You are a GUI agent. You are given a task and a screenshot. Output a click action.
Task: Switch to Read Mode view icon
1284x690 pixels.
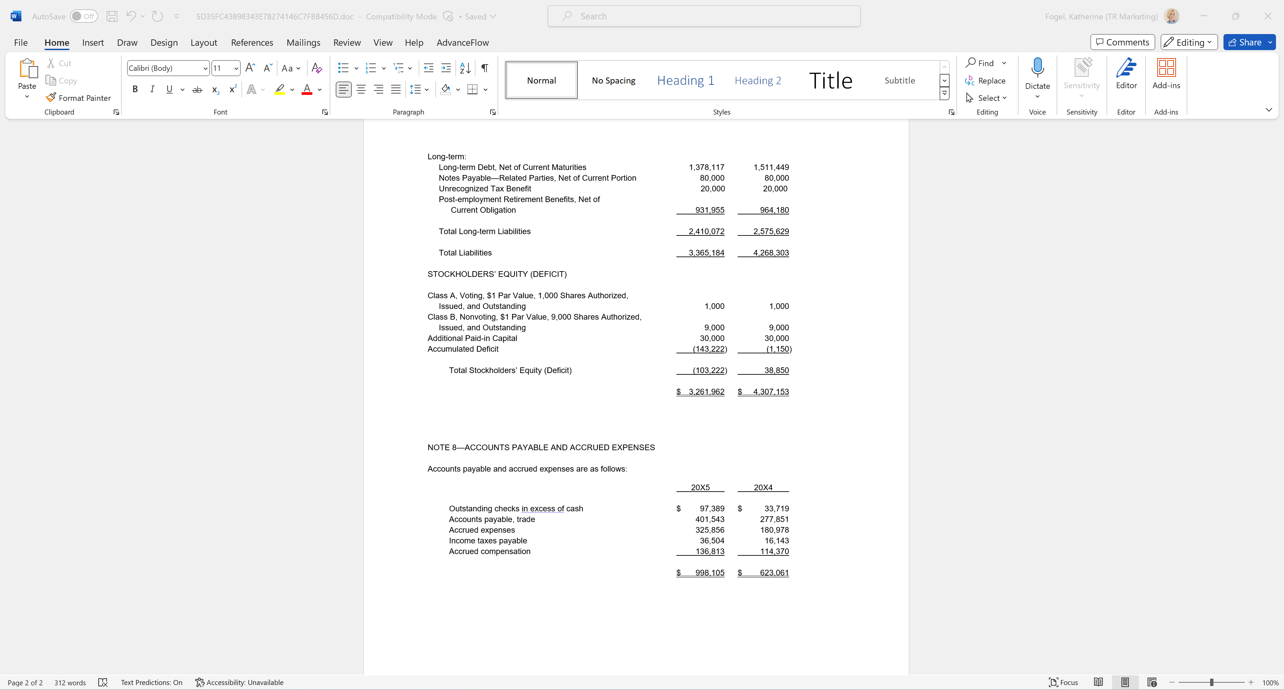click(1098, 682)
